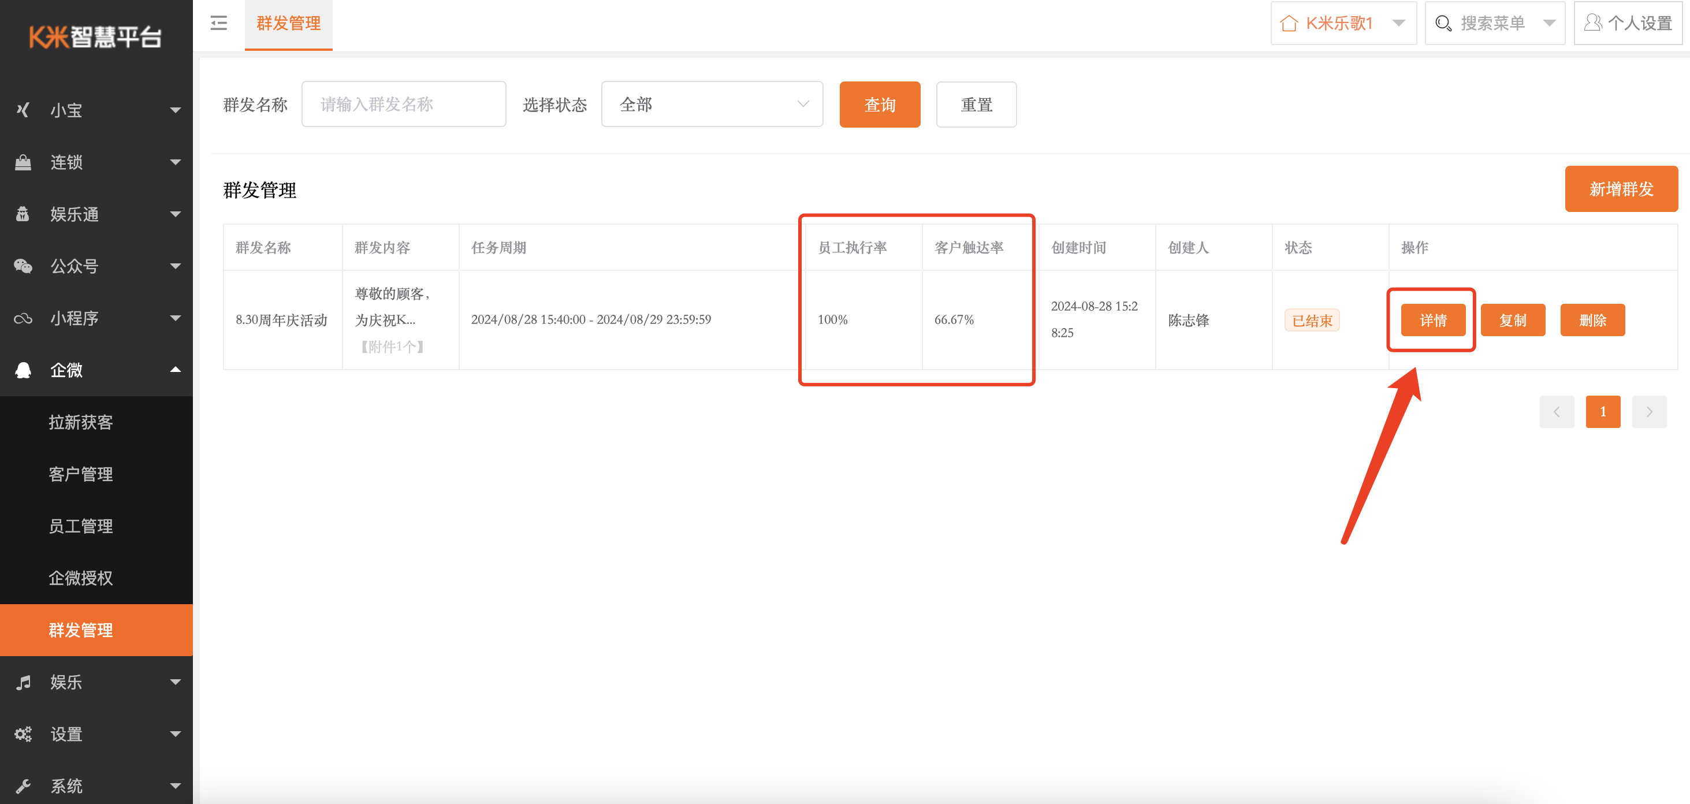Expand the 公众号 sidebar section

coord(96,266)
